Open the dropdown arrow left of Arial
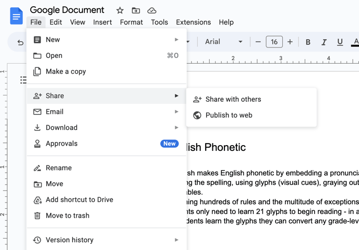This screenshot has height=250, width=359. click(188, 42)
